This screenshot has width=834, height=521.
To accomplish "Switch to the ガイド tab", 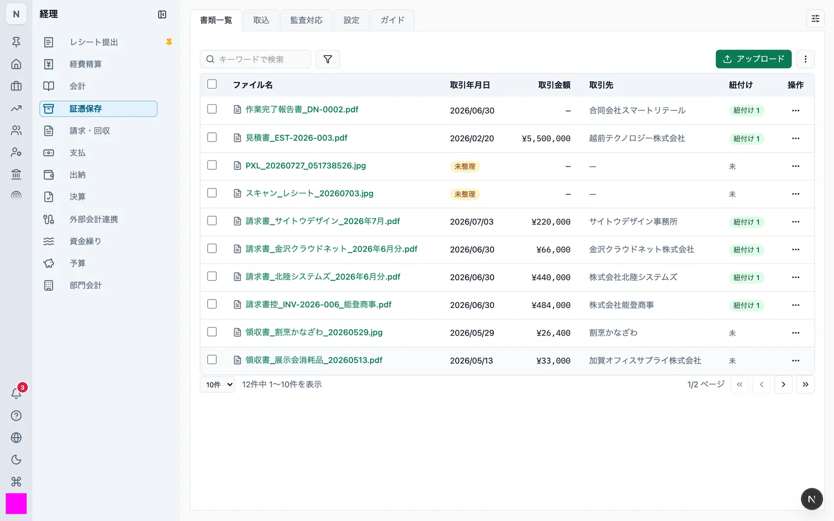I will point(393,20).
